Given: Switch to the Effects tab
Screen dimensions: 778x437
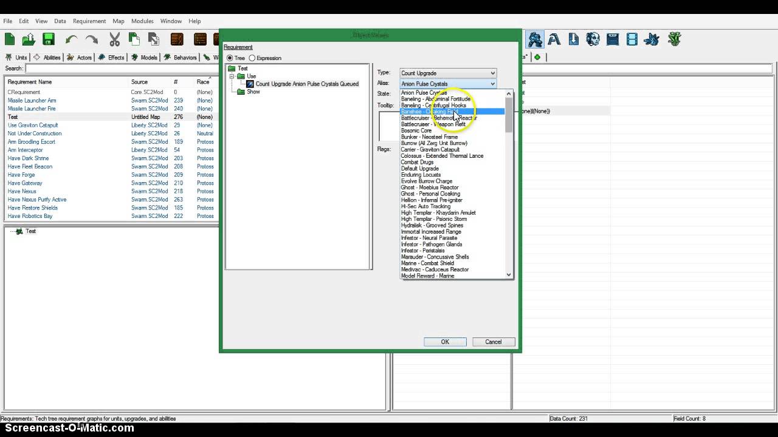Looking at the screenshot, I should [111, 58].
